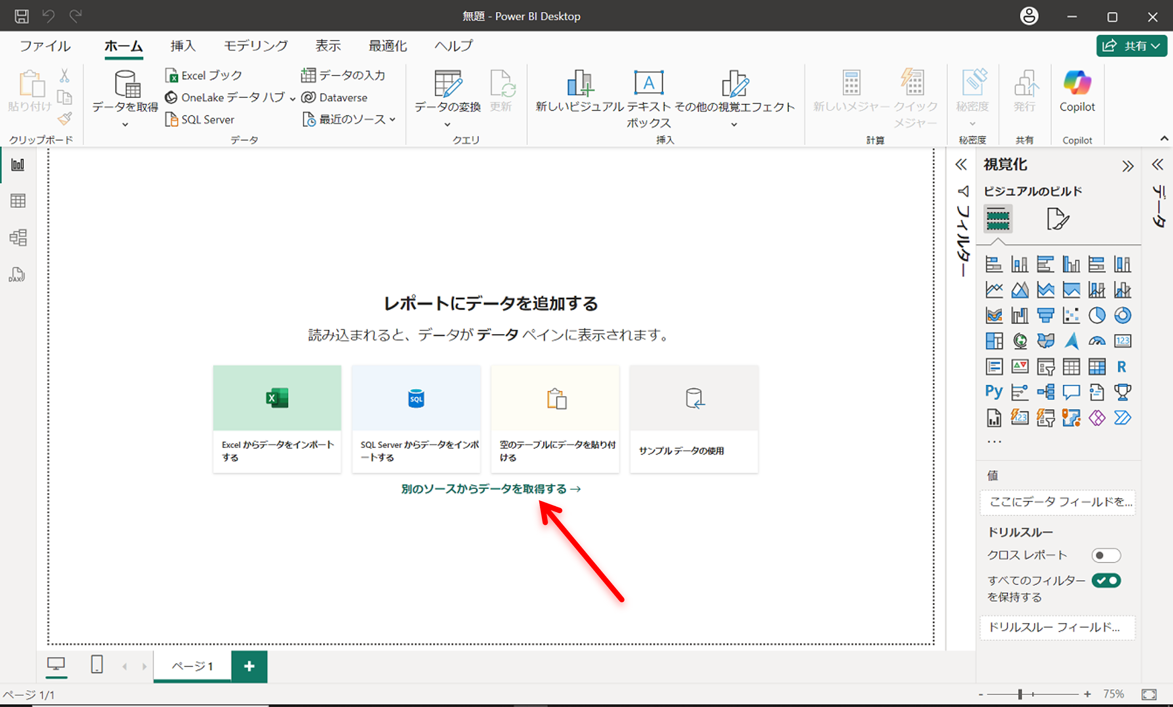Insert a テキスト ボックス
The height and width of the screenshot is (707, 1173).
point(648,99)
